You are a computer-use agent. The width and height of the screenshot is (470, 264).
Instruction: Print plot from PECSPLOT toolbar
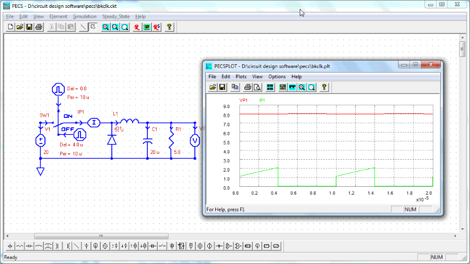[x=248, y=87]
